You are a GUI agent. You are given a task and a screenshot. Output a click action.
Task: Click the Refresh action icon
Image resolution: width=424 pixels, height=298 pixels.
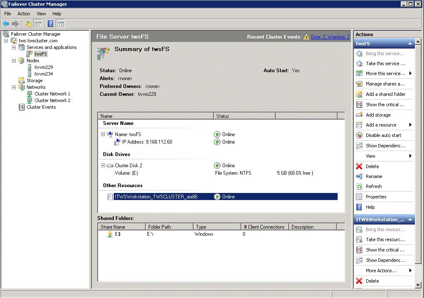click(359, 187)
